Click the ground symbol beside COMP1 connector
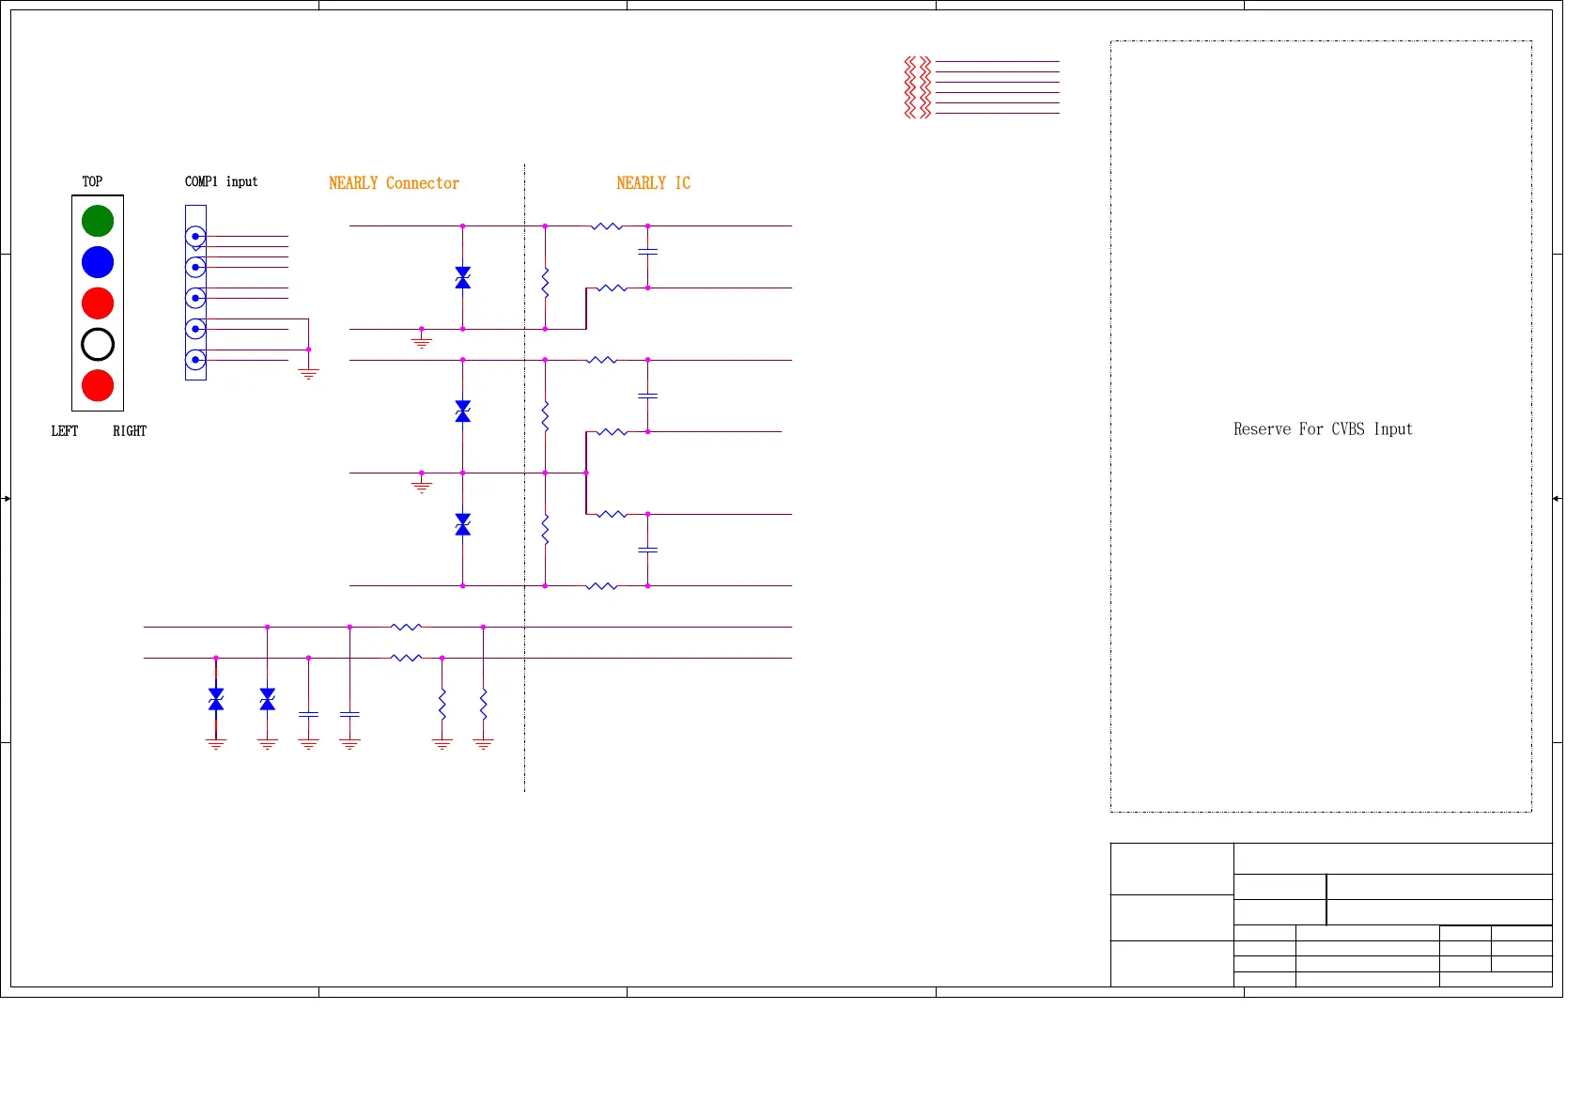The width and height of the screenshot is (1582, 1118). (308, 373)
